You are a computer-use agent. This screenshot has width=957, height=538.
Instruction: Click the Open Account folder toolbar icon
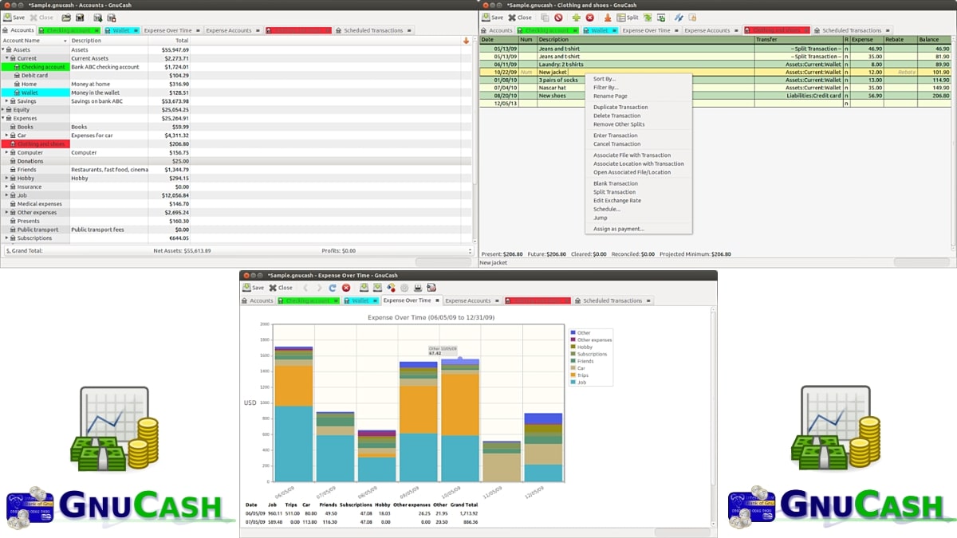point(67,18)
